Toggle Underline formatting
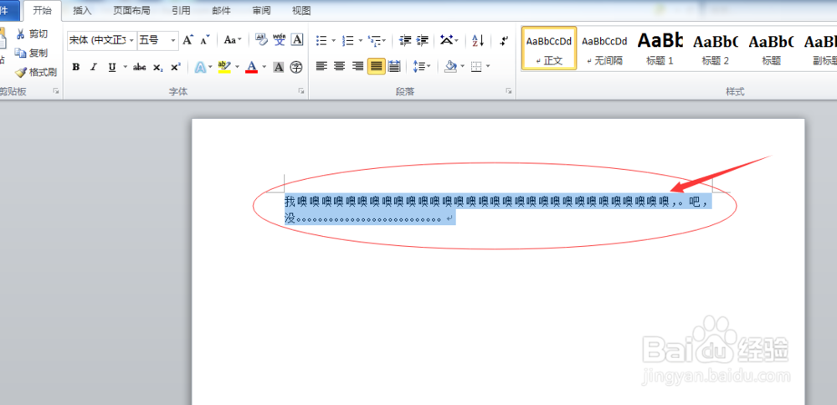 111,67
